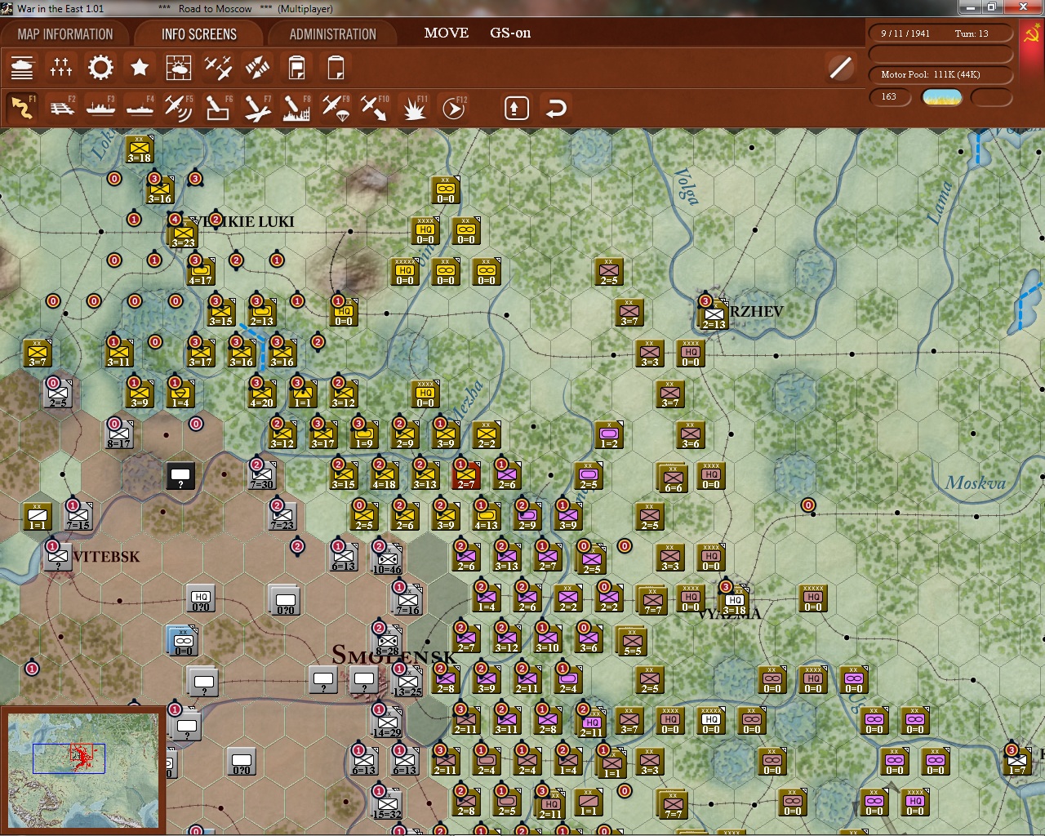Image resolution: width=1045 pixels, height=836 pixels.
Task: Show the weather map icon
Action: tap(179, 68)
